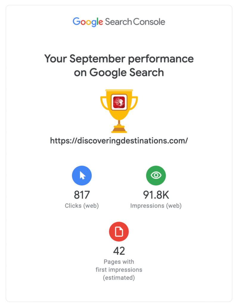
Task: Click the "on Google Search" heading line
Action: tap(119, 72)
